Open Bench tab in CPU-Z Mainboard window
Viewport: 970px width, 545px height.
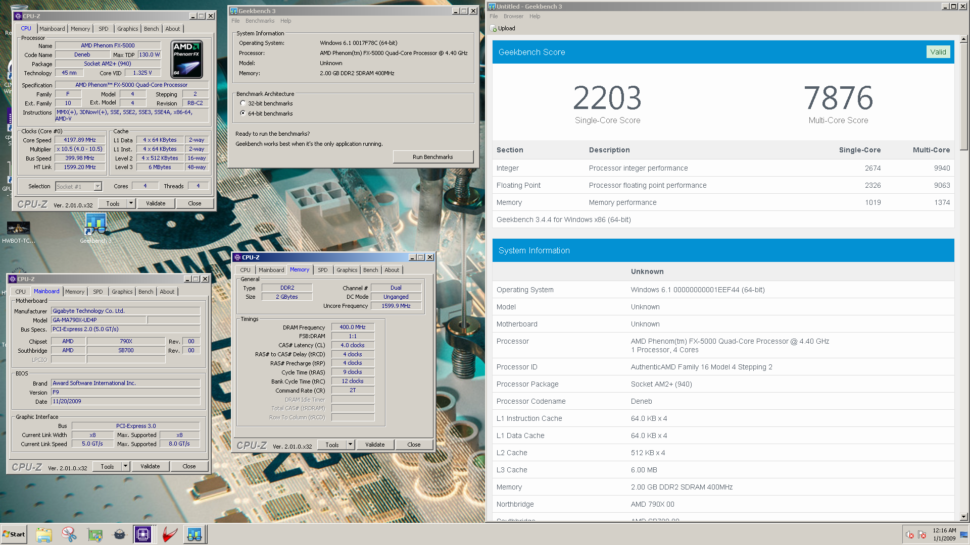tap(146, 292)
